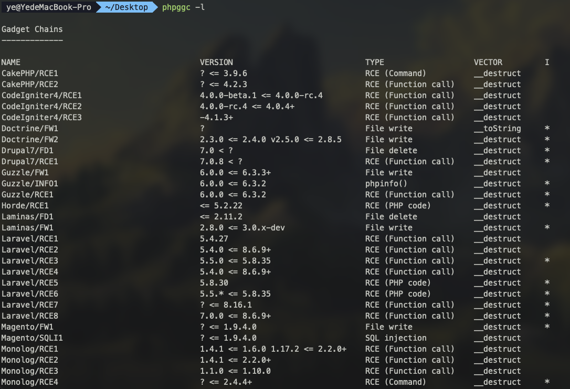Viewport: 570px width, 389px height.
Task: Click the ~/Desktop path segment in prompt
Action: [x=126, y=7]
